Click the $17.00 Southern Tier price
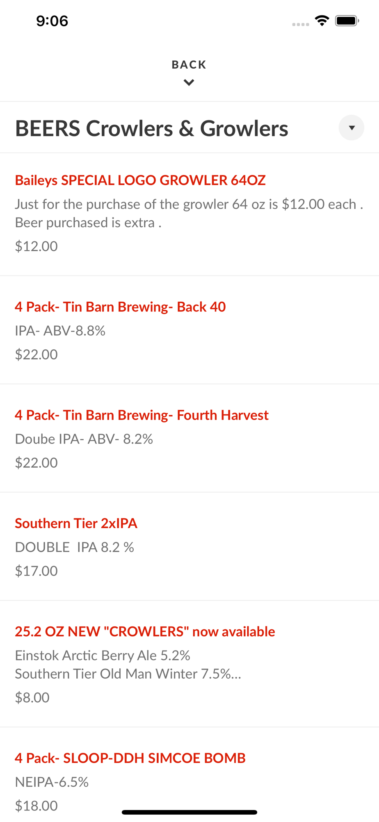This screenshot has width=379, height=822. [x=37, y=571]
